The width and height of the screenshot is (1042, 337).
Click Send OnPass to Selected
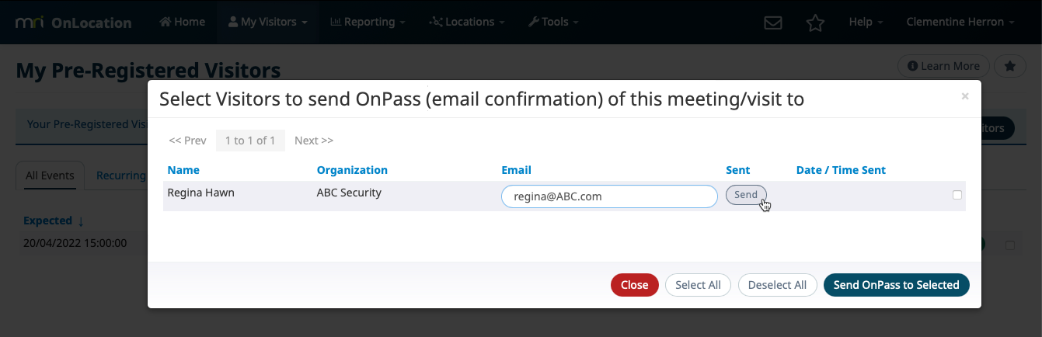click(x=897, y=285)
